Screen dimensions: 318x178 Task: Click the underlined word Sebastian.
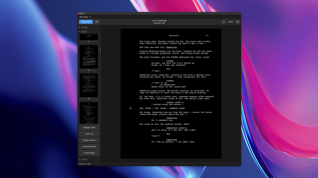172,48
